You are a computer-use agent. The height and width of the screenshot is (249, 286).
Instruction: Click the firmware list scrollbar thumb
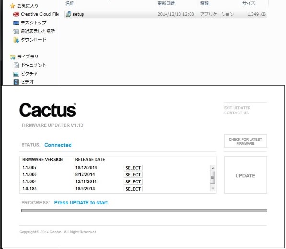coord(213,177)
